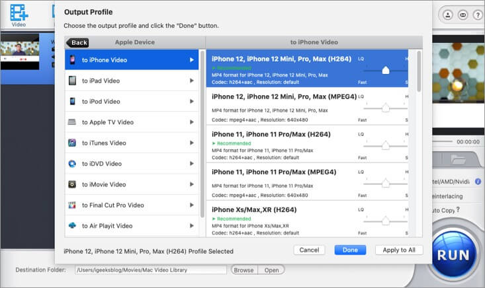Expand the to iDVD Video arrow
The width and height of the screenshot is (485, 288).
click(192, 163)
